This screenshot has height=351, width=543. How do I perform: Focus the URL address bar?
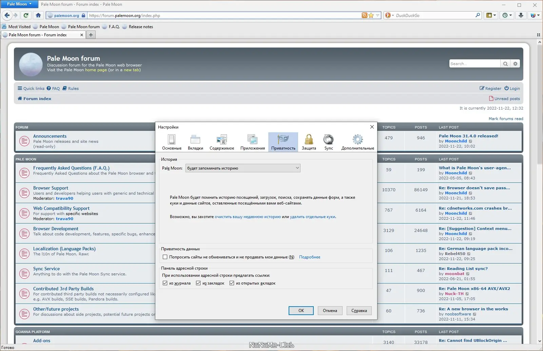(x=224, y=15)
